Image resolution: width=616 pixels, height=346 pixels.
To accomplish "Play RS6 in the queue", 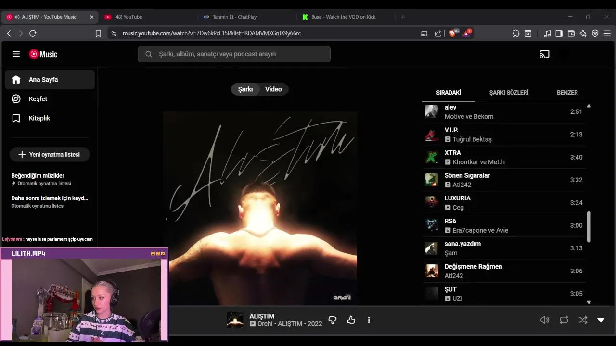I will click(x=504, y=225).
